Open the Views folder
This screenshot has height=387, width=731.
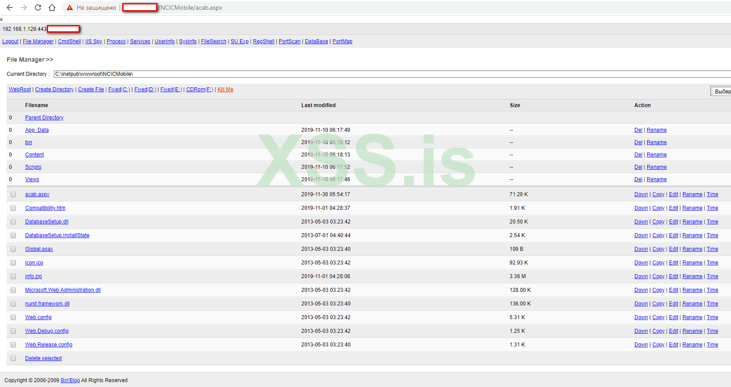[32, 179]
